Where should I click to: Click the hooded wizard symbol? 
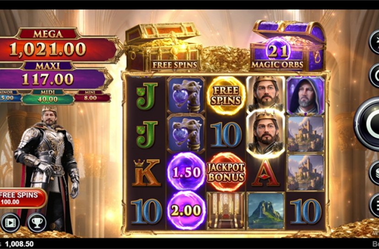[305, 96]
